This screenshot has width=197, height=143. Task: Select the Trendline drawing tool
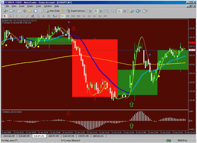27,16
